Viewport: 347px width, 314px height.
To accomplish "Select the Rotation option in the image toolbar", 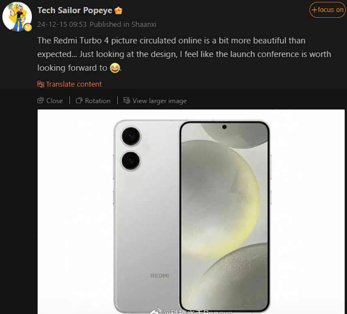I will coord(97,101).
